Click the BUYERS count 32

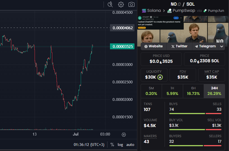coord(172,141)
